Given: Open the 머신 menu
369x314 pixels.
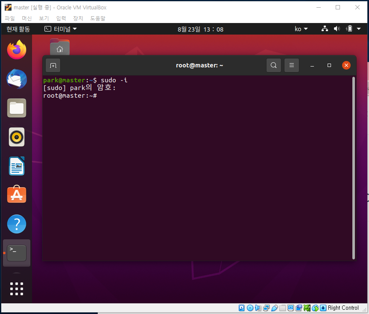Looking at the screenshot, I should tap(27, 18).
